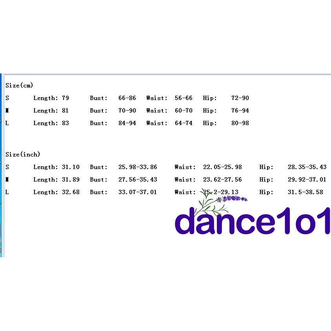Click the Hip range 31.5-38.58
This screenshot has height=331, width=331.
306,192
